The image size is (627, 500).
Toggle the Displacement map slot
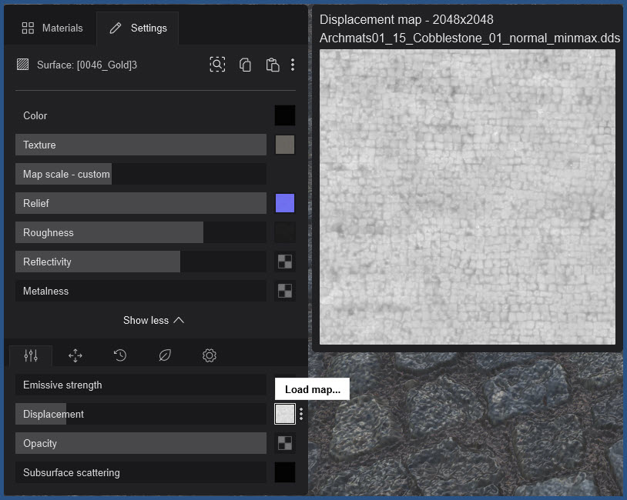click(284, 413)
